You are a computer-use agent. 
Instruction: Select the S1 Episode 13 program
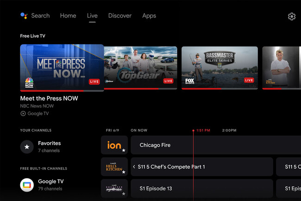coord(202,188)
